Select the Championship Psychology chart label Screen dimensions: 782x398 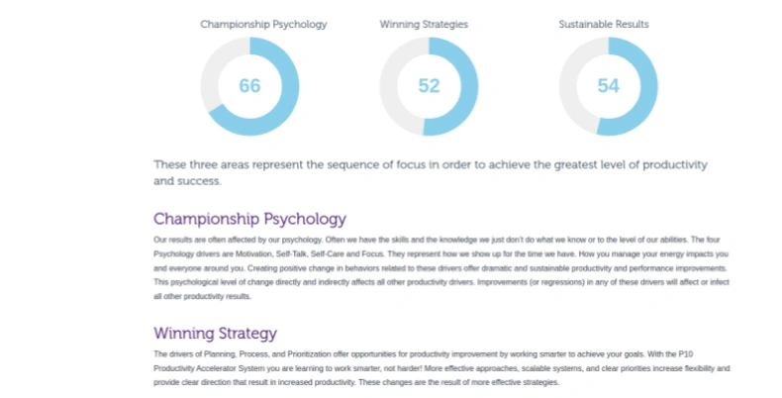point(263,24)
